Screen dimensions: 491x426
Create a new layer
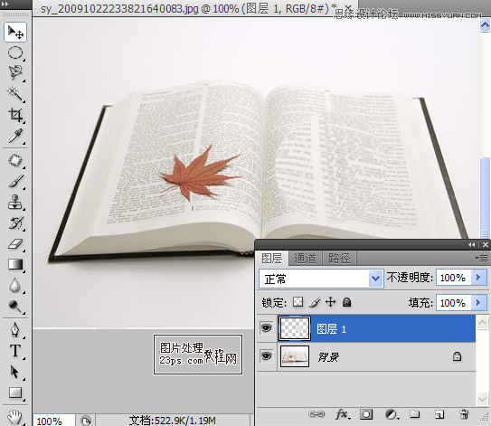(x=439, y=414)
